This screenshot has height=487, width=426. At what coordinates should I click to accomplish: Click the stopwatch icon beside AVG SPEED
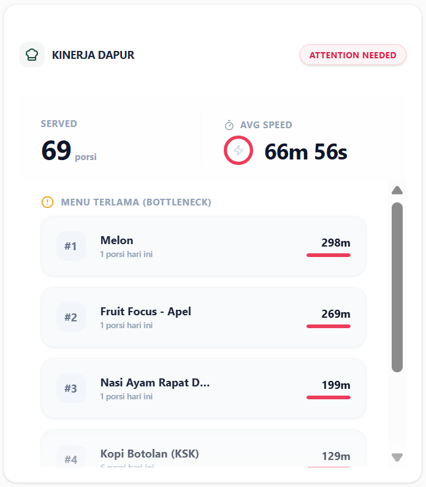pyautogui.click(x=229, y=125)
